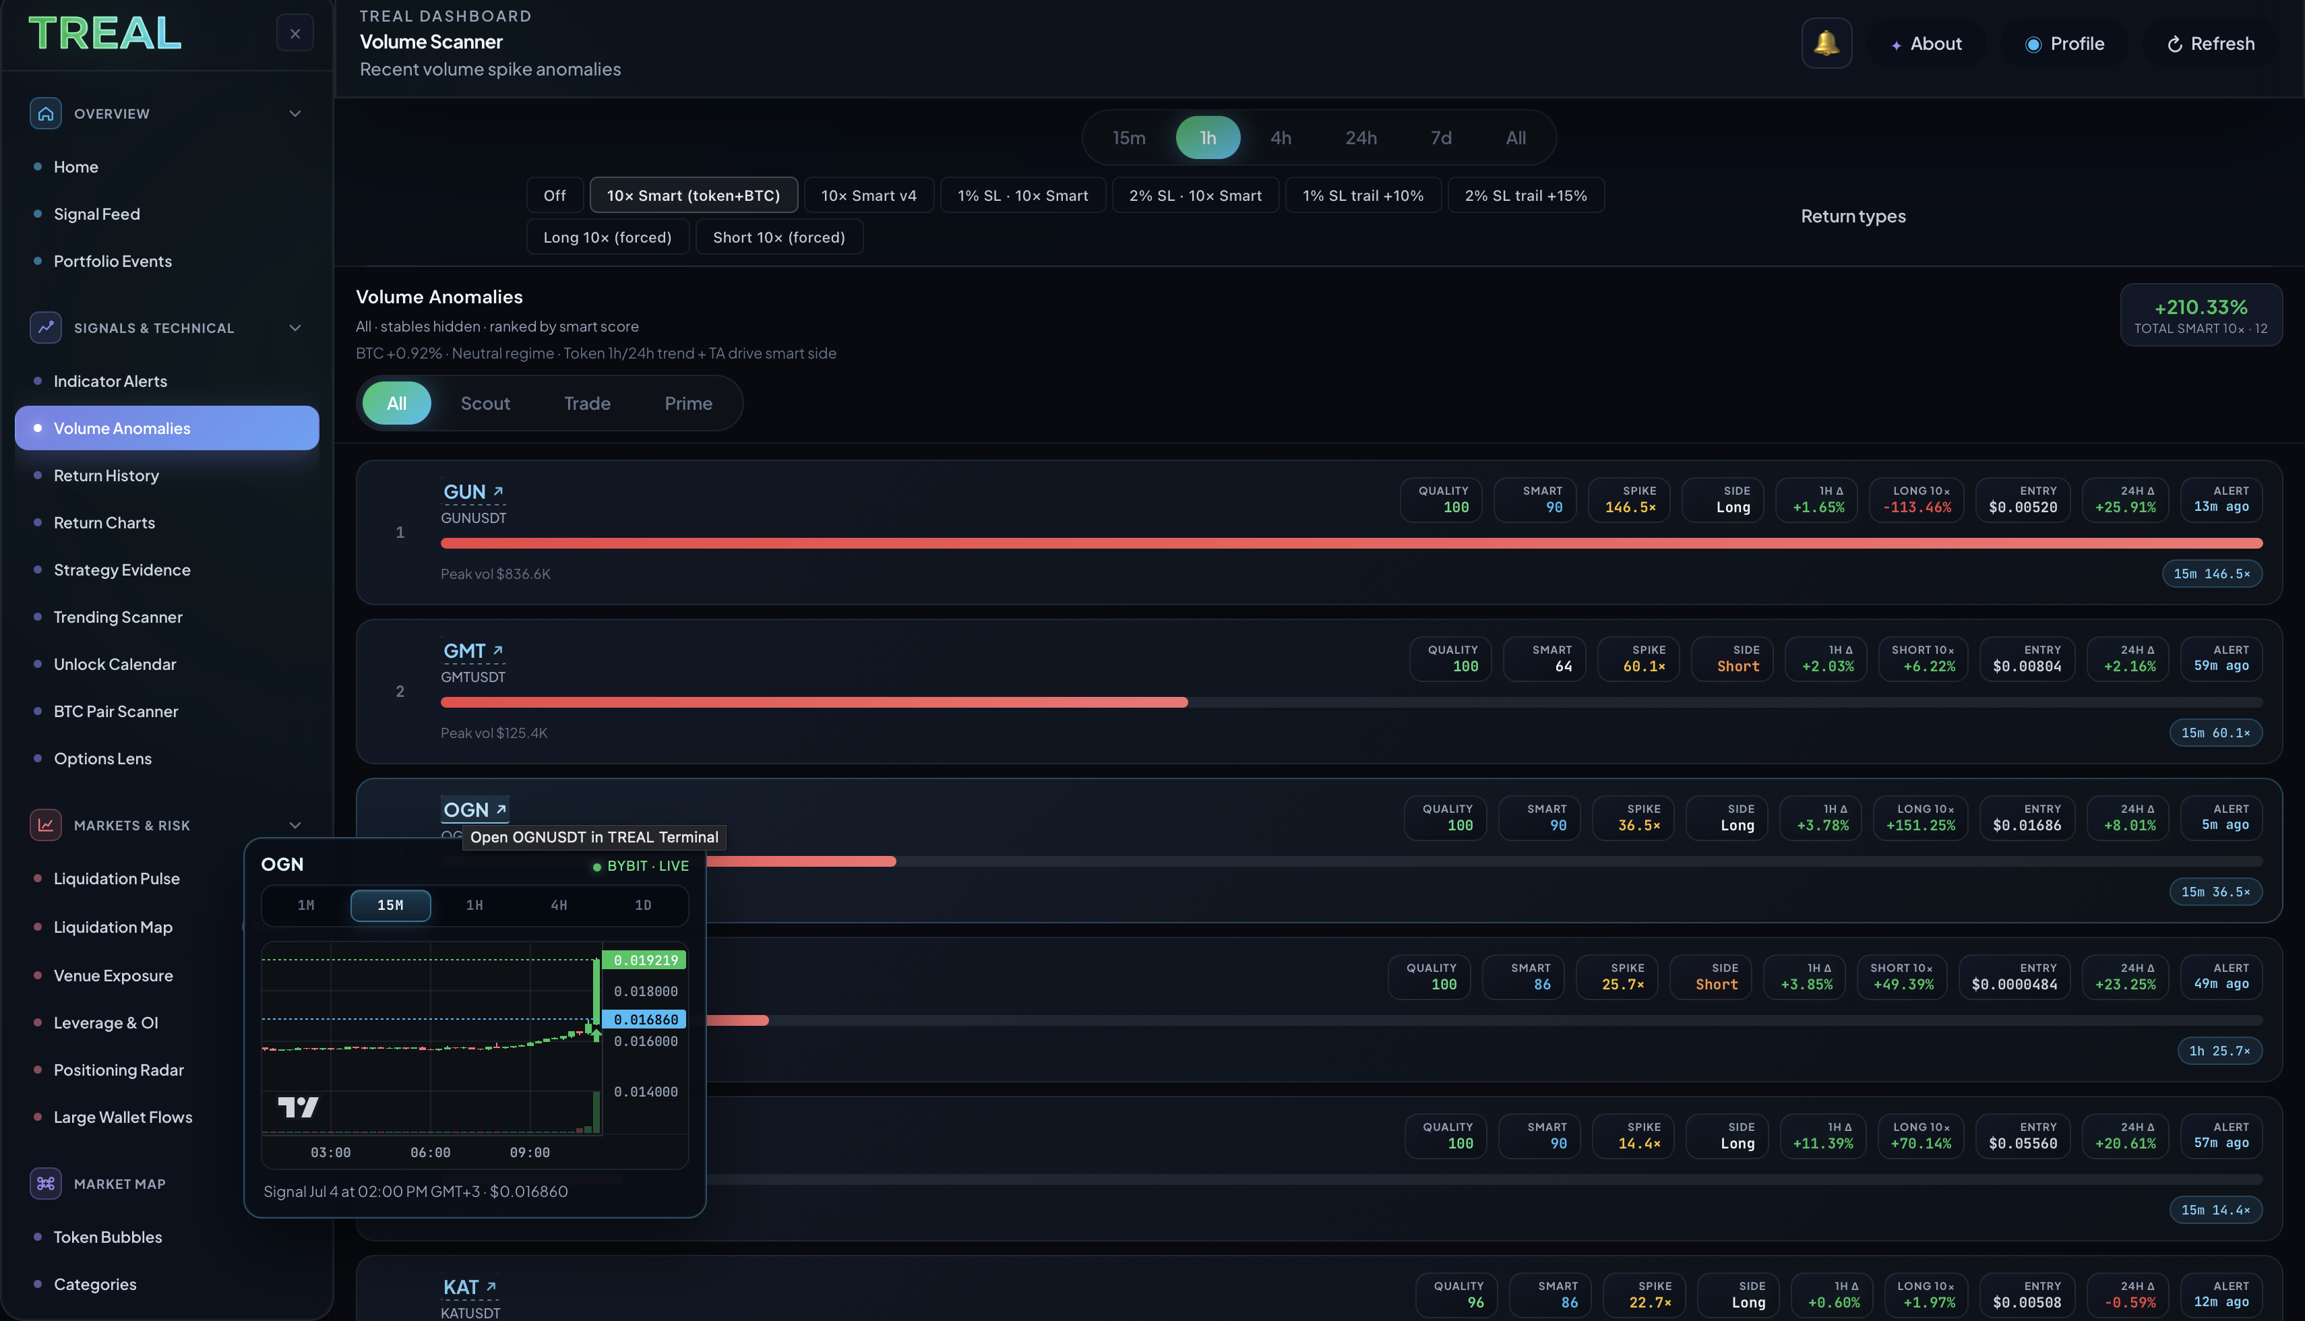Select the 24h timeframe
The height and width of the screenshot is (1321, 2305).
[x=1360, y=138]
